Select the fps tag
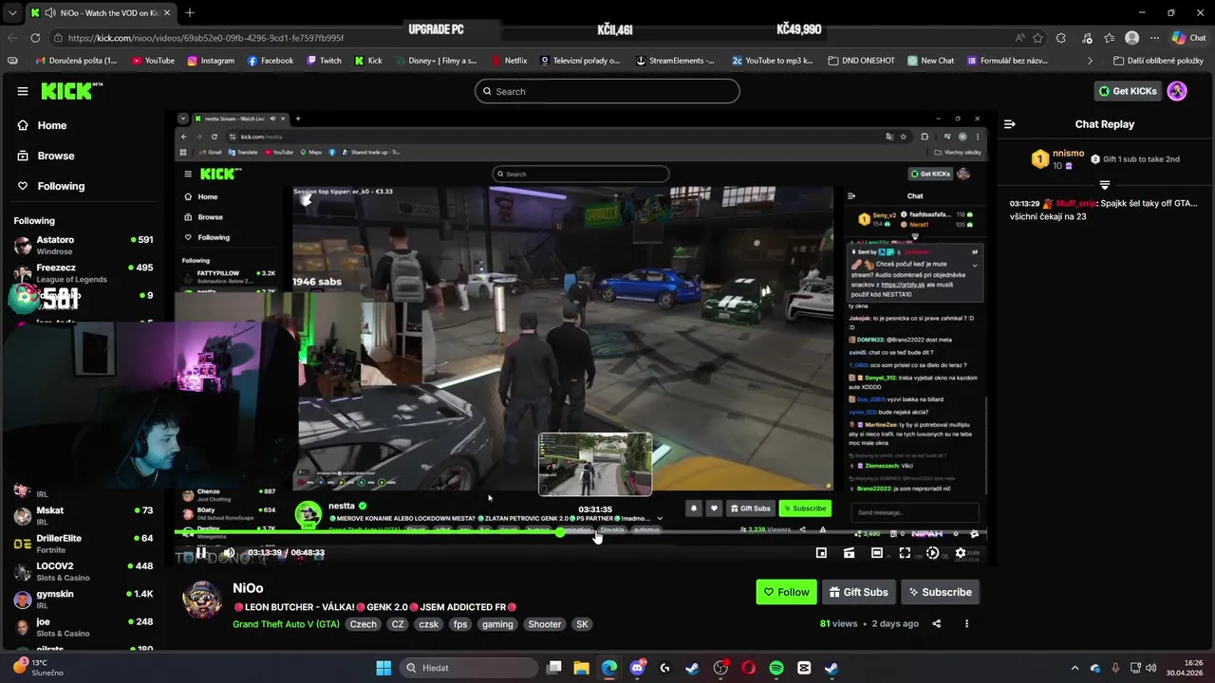The image size is (1215, 683). [459, 624]
